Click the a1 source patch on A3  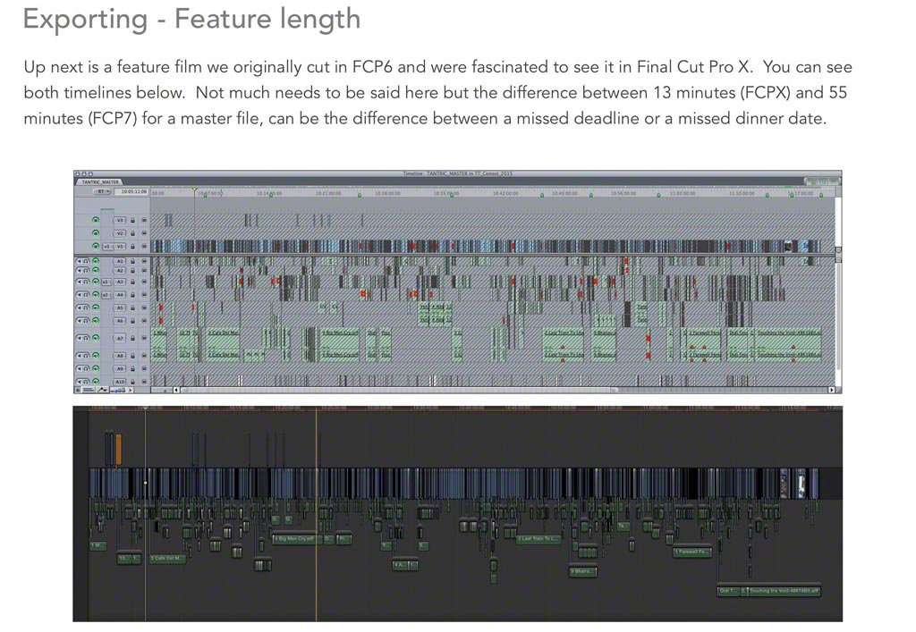click(107, 282)
